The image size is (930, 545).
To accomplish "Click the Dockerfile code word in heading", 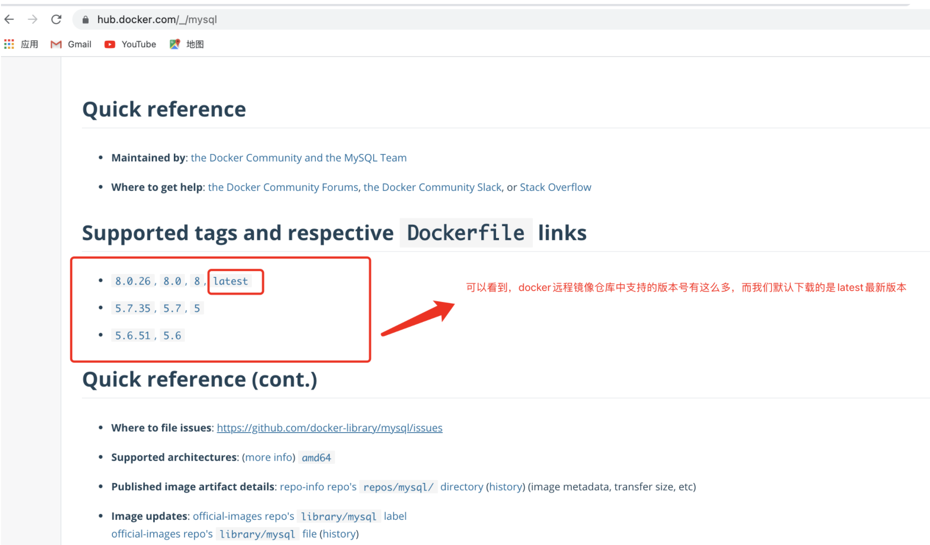I will click(x=466, y=233).
